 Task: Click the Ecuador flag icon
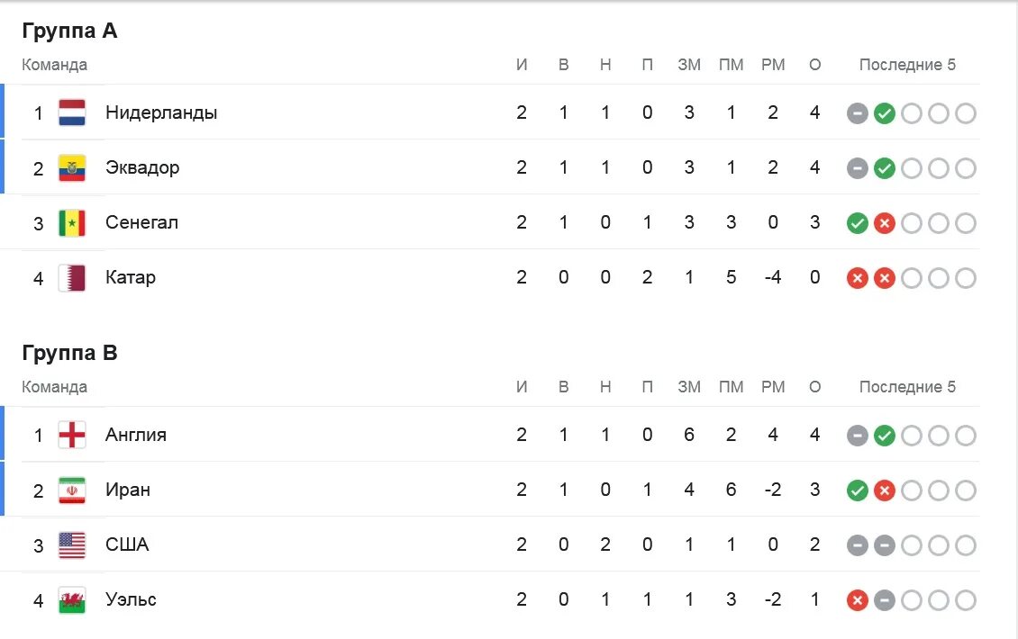(72, 168)
